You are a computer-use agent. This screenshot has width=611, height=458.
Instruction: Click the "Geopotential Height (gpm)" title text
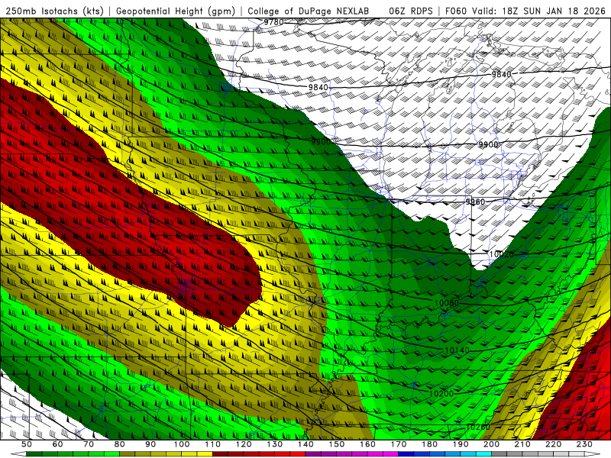point(176,11)
